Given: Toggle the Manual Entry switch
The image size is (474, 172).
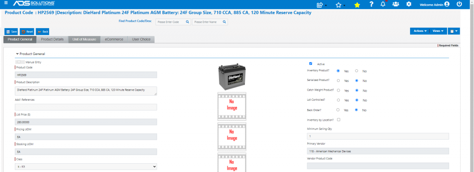Looking at the screenshot, I should click(20, 62).
